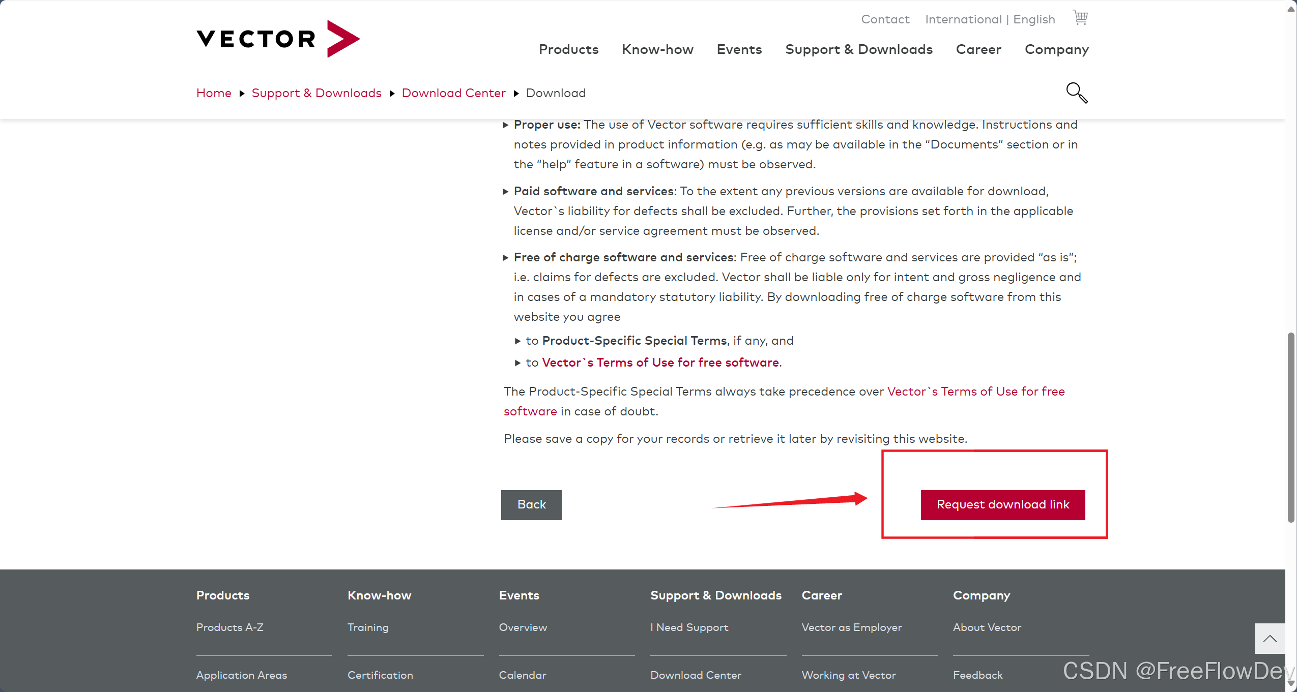Click the magnifying glass search icon
Screen dimensions: 1297x692
coord(1076,93)
